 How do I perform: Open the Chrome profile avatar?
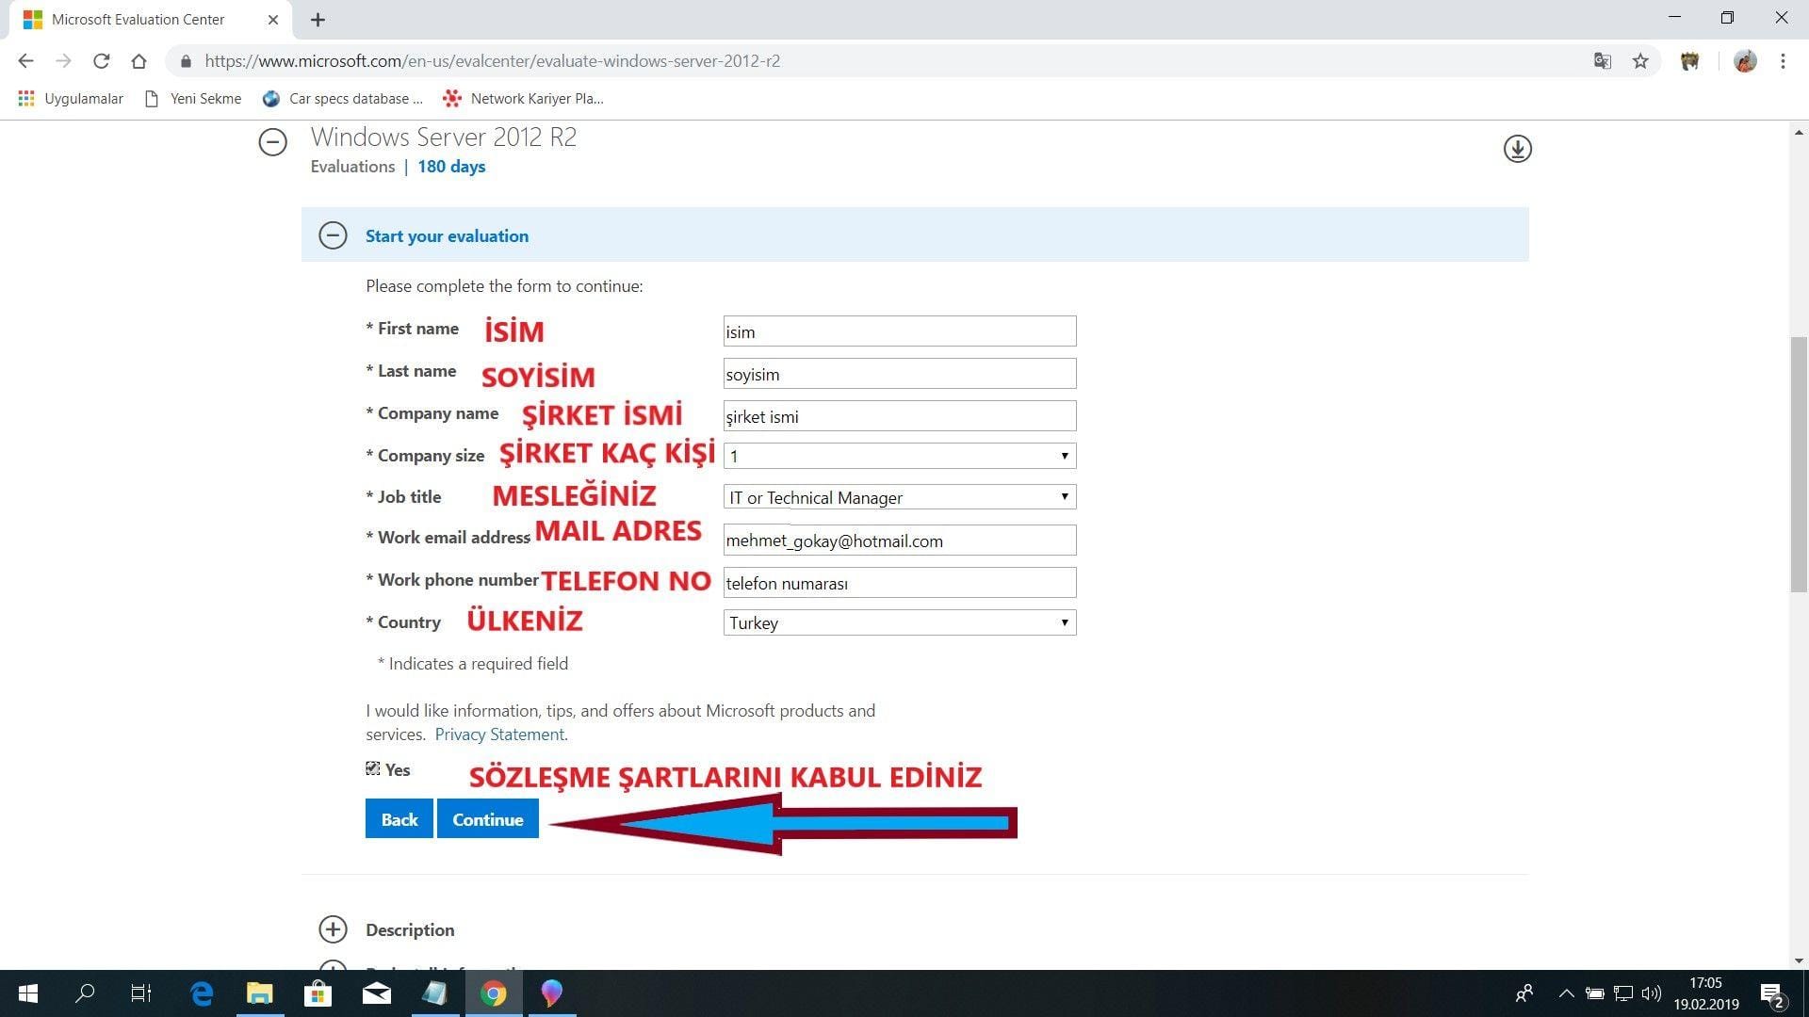click(x=1745, y=61)
